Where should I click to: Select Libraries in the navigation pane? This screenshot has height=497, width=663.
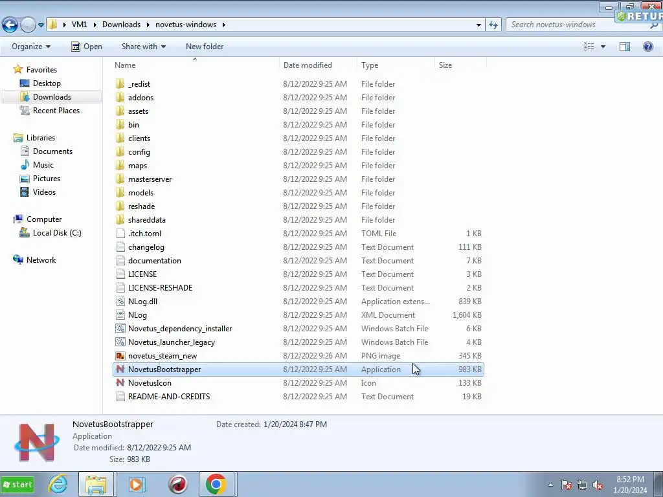coord(41,138)
